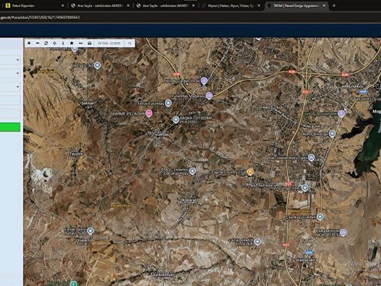Click the print map icon
This screenshot has width=381, height=286.
click(x=89, y=43)
